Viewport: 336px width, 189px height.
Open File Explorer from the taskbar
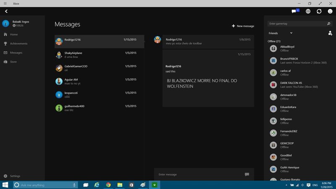[x=120, y=185]
